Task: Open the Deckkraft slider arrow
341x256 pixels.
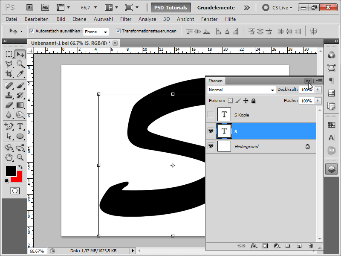Action: click(318, 90)
